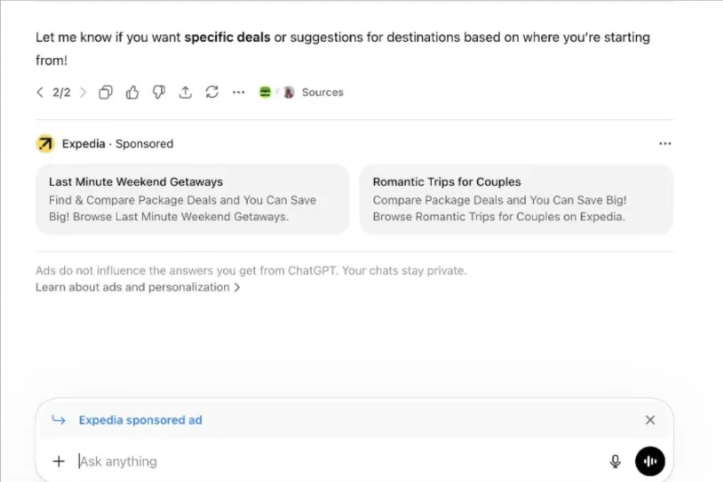Screen dimensions: 723x482
Task: Open the Romantic Trips for Couples ad
Action: [516, 199]
